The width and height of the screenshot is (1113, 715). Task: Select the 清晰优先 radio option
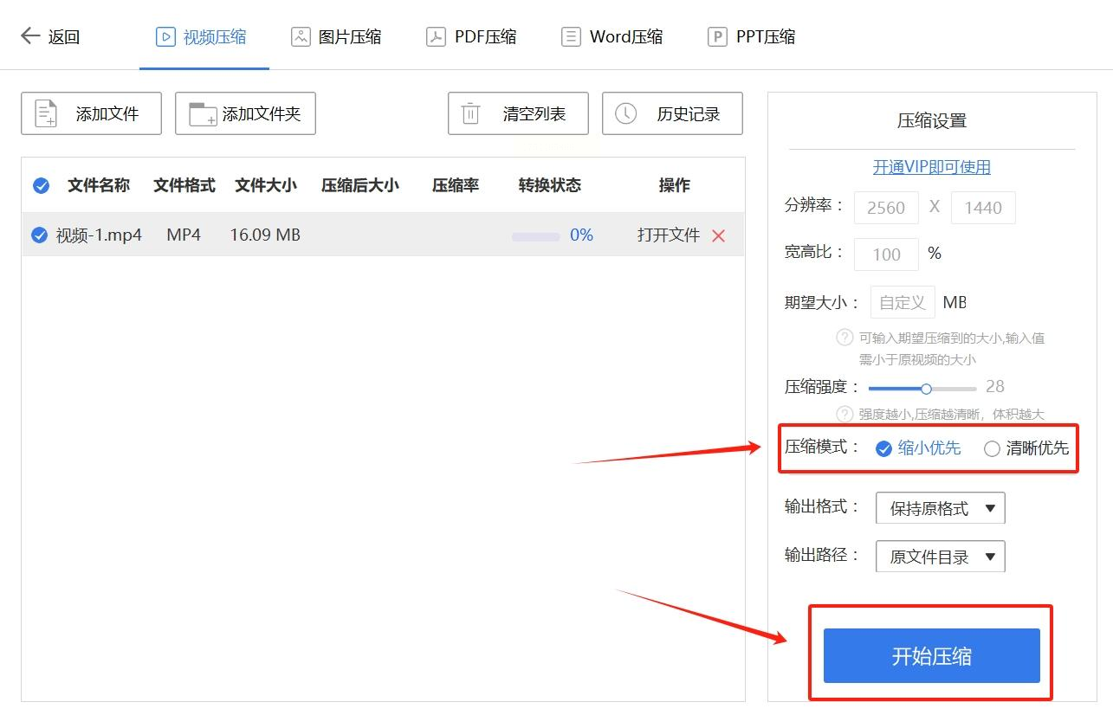pos(992,448)
